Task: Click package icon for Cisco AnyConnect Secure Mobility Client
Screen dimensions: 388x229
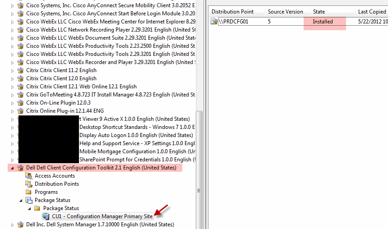Action: coord(20,5)
